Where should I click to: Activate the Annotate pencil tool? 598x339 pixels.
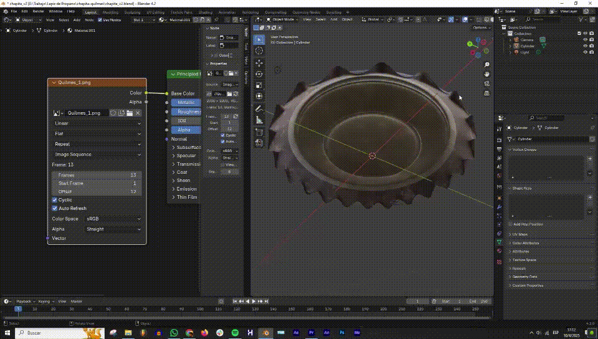[x=259, y=108]
